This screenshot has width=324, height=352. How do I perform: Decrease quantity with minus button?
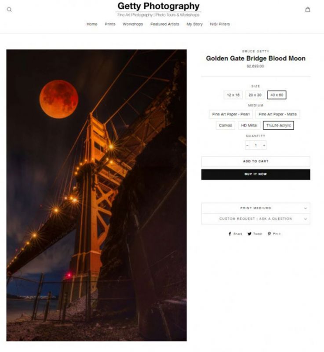(248, 145)
